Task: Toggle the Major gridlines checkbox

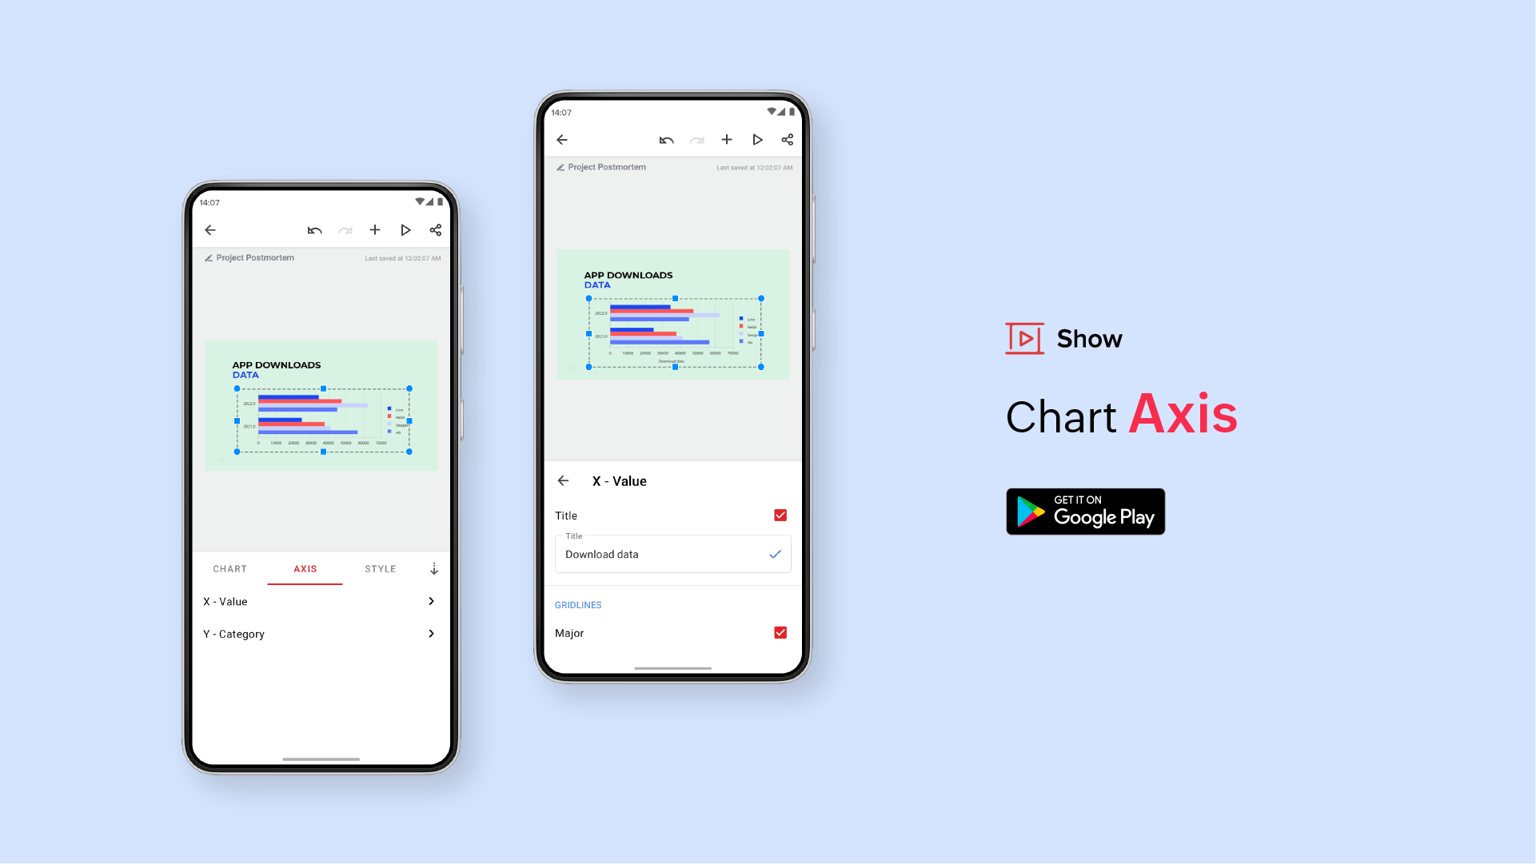Action: [780, 633]
